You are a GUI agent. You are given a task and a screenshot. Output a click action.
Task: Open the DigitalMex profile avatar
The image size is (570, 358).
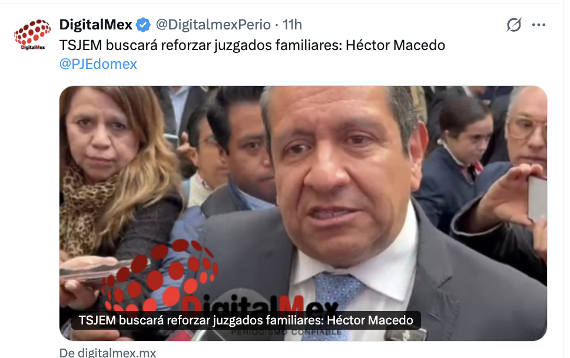(32, 35)
